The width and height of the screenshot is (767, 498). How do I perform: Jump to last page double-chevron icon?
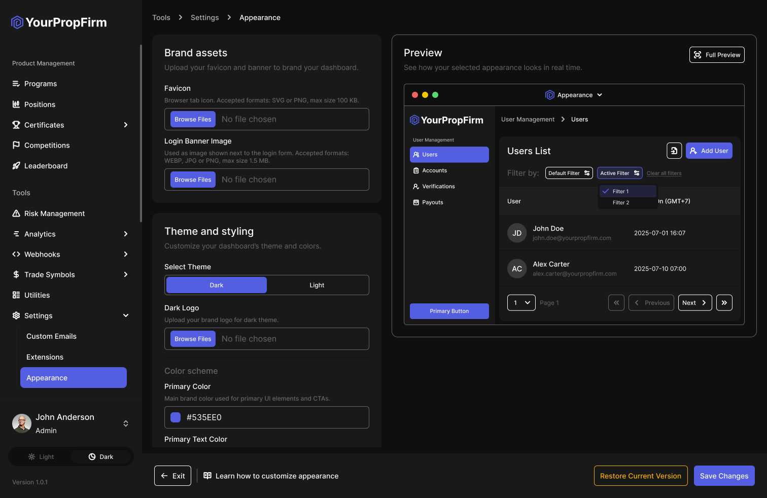[x=724, y=303]
